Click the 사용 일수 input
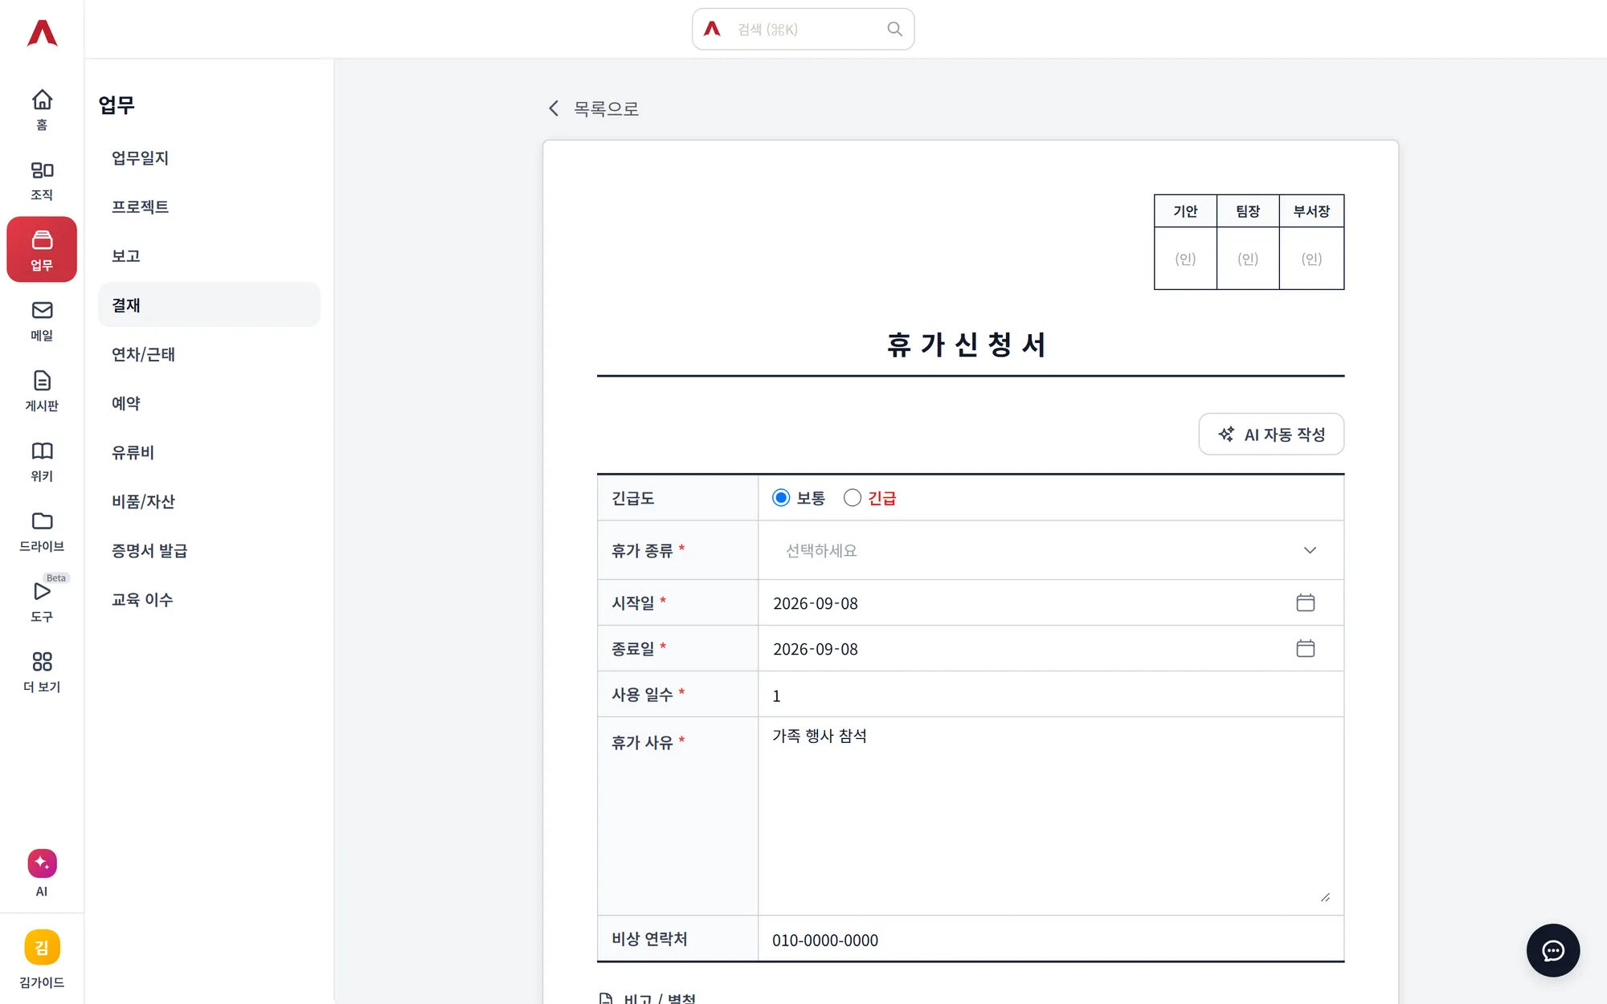Image resolution: width=1607 pixels, height=1004 pixels. pos(1051,695)
